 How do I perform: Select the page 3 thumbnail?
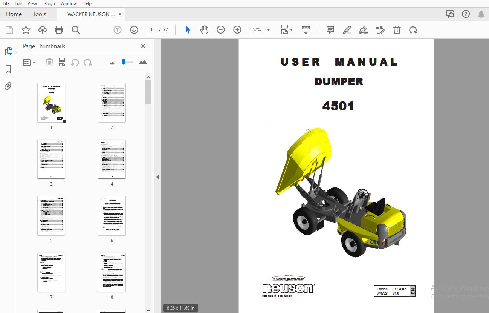click(x=51, y=159)
